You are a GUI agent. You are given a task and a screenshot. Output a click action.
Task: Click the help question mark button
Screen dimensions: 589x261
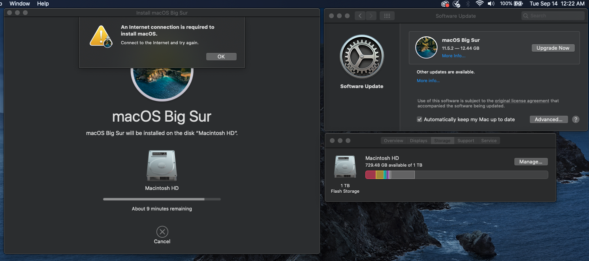click(576, 119)
